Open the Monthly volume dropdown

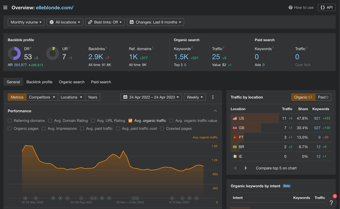26,22
